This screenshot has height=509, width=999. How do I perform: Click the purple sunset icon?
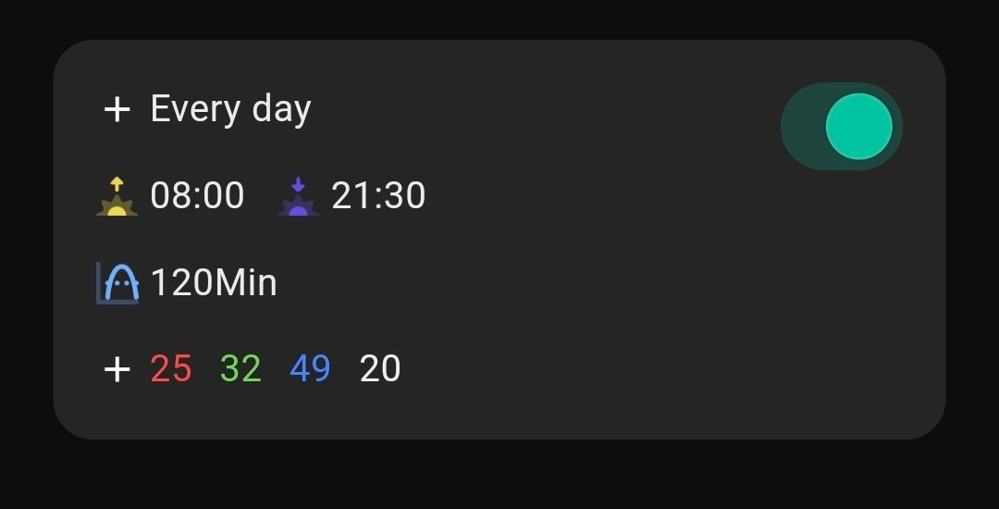coord(298,196)
